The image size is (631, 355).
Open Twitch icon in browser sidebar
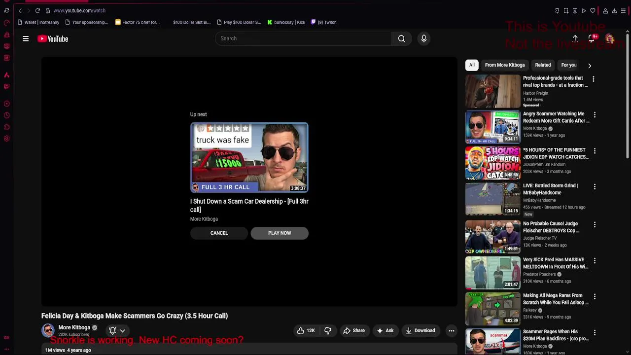coord(6,86)
